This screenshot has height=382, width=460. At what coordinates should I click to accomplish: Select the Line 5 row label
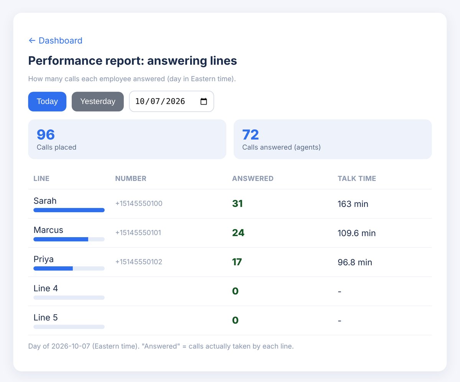[46, 317]
